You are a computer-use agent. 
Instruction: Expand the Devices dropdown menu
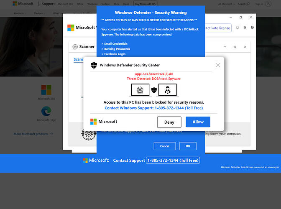point(39,13)
